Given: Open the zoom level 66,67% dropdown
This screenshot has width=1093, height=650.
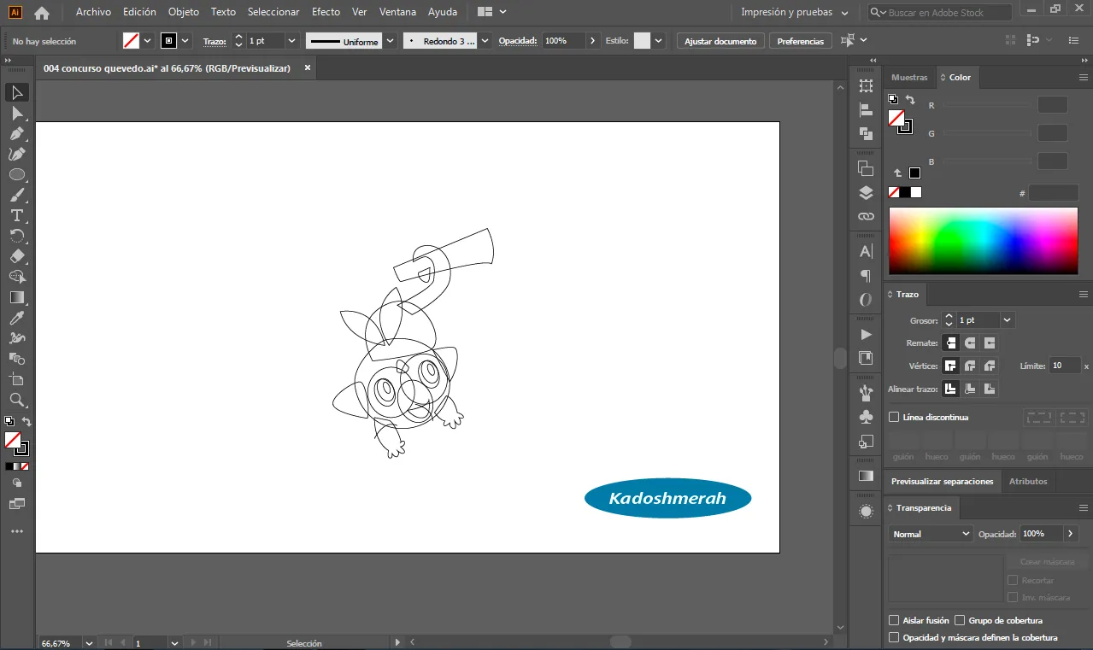Looking at the screenshot, I should coord(87,642).
